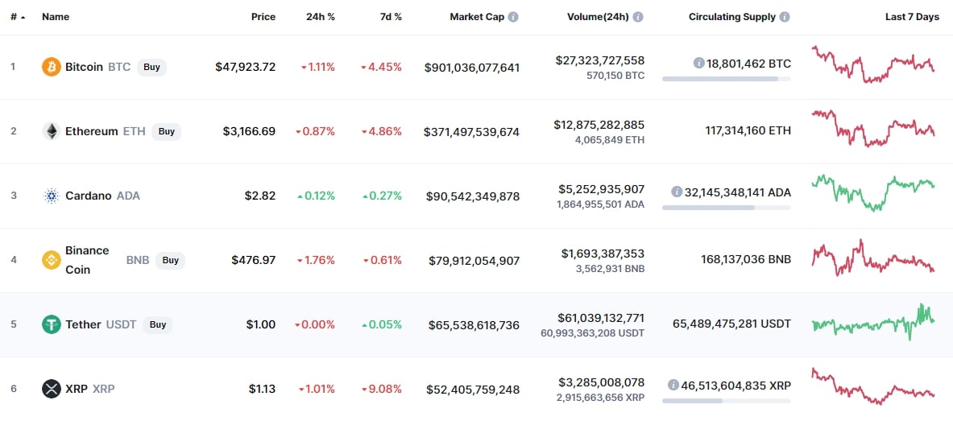Click XRP 7d change 9.08%
Screen dimensions: 953x421
click(x=382, y=389)
